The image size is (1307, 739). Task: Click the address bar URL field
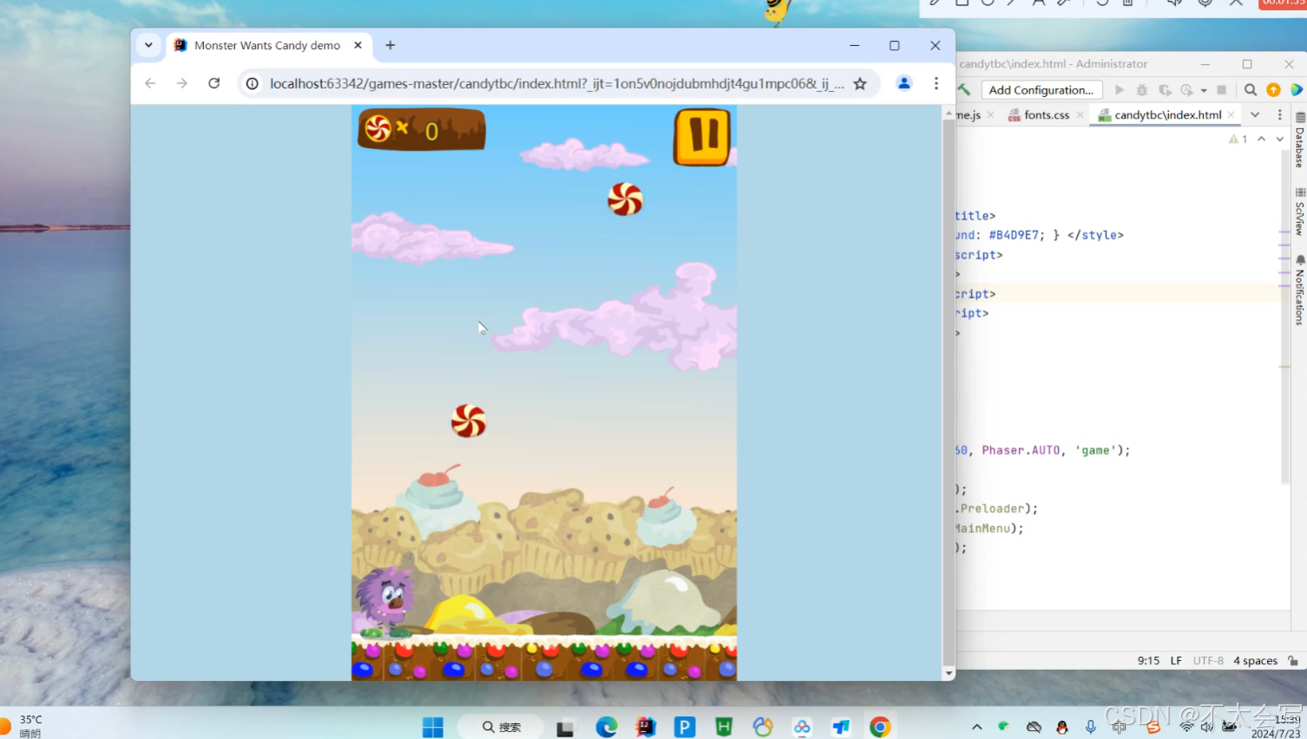(555, 83)
